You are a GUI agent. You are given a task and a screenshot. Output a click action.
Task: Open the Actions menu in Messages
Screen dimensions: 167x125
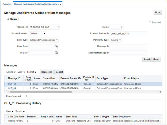[11, 72]
